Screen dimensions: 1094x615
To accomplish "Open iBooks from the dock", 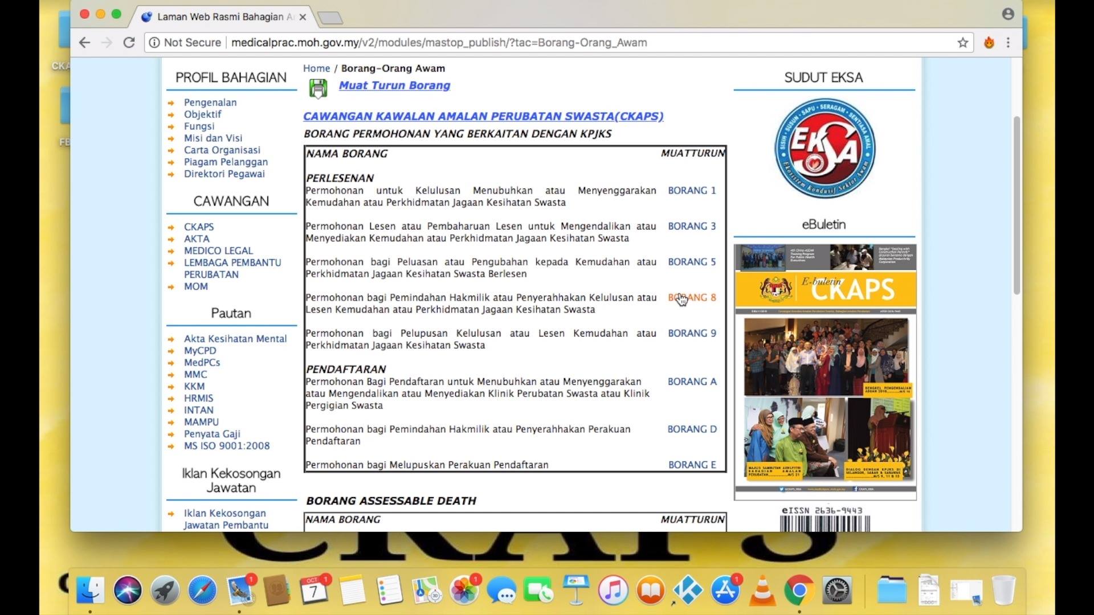I will tap(651, 590).
